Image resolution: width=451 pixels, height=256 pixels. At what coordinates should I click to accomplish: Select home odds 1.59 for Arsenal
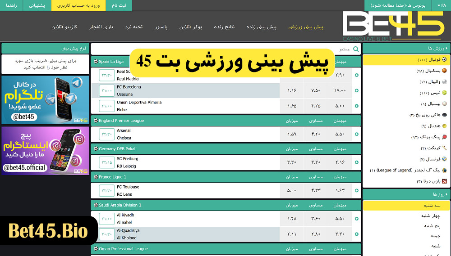coord(292,134)
